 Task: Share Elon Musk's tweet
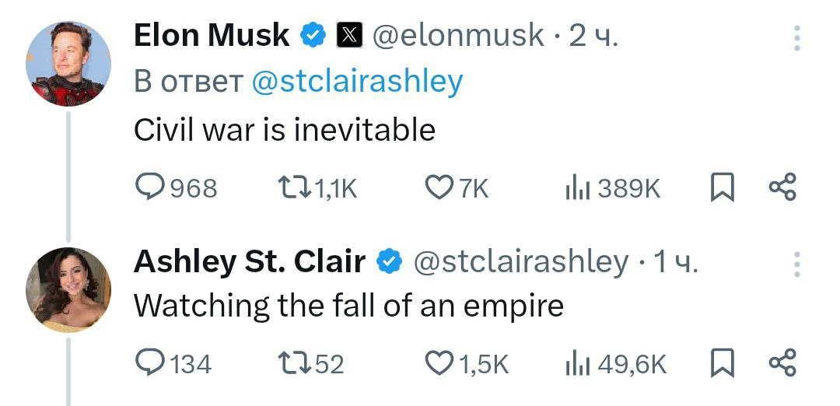point(782,187)
